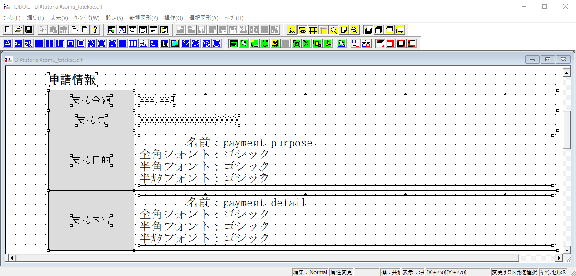Click 属性変更 in the status bar
The width and height of the screenshot is (576, 276).
[x=341, y=272]
